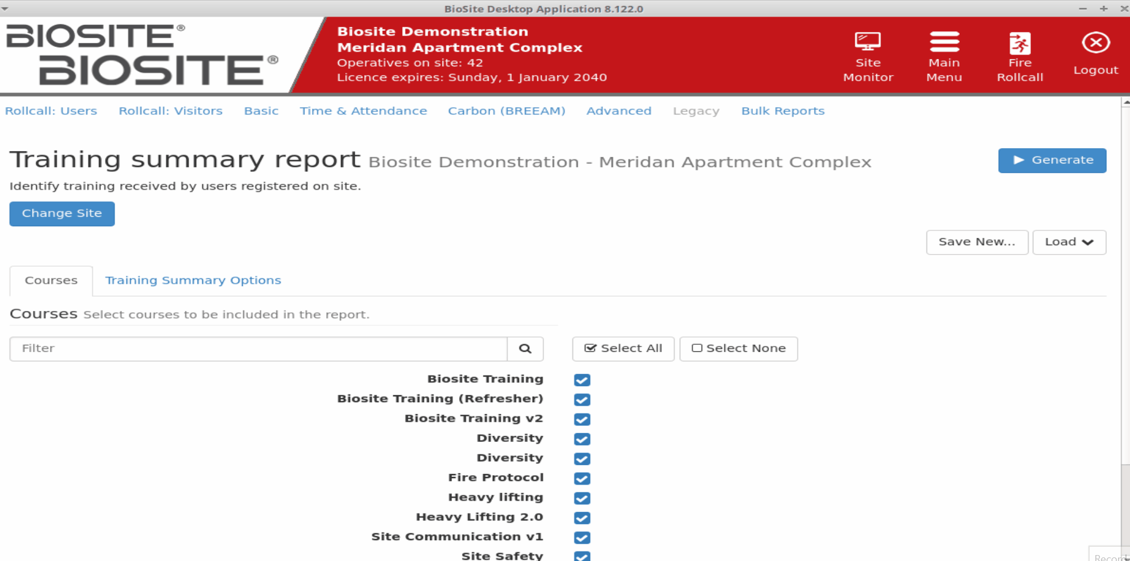
Task: Click Biosite Training (Refresher) label
Action: pyautogui.click(x=440, y=399)
